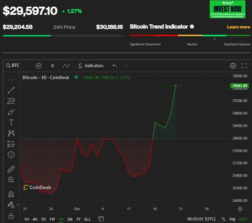Click the 28000.00 price axis label

point(240,138)
